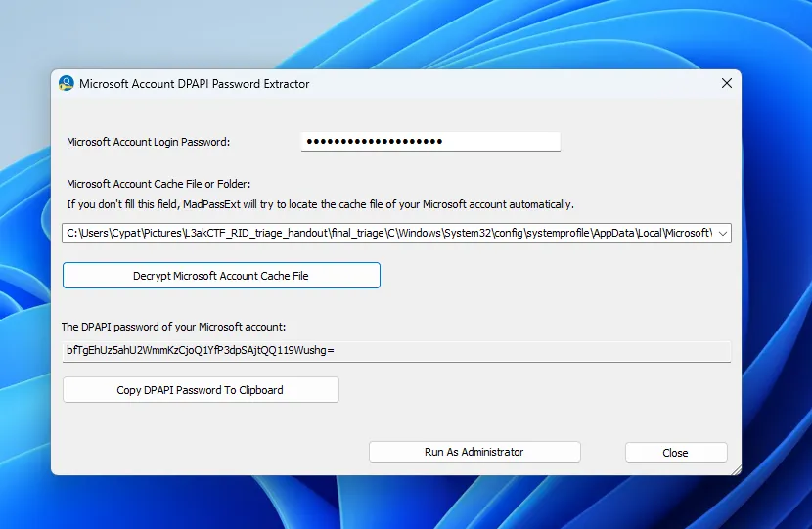Expand the cache file path dropdown arrow
Image resolution: width=812 pixels, height=529 pixels.
[x=723, y=234]
